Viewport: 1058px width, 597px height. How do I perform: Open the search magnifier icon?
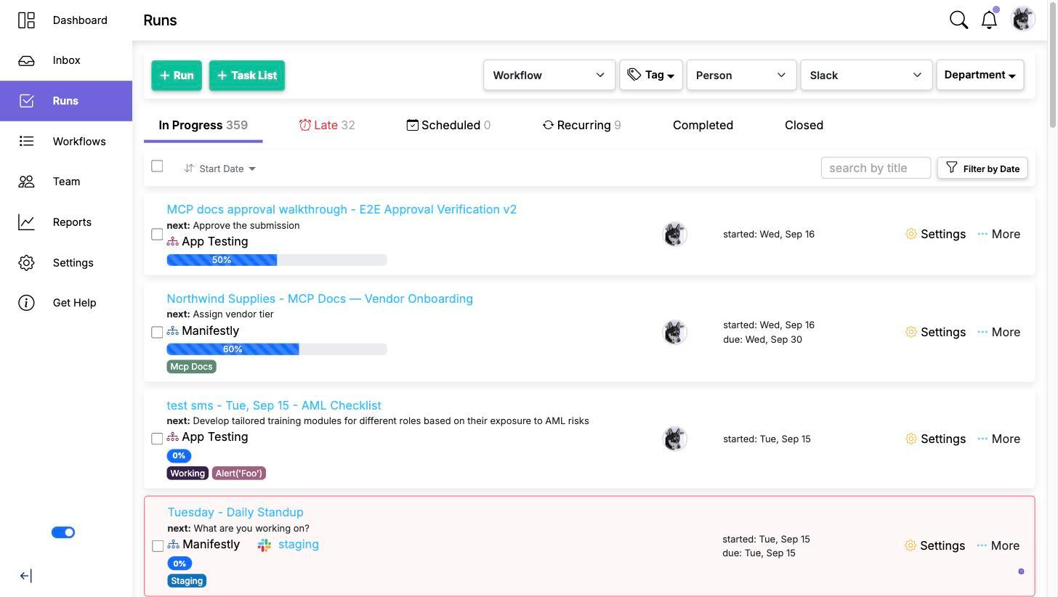[x=958, y=20]
